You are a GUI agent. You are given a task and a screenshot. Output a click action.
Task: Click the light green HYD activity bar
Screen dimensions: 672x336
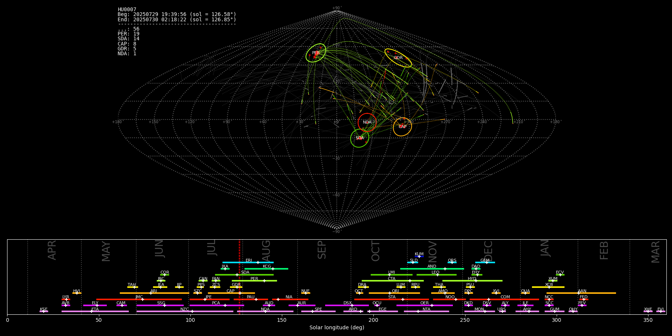point(472,281)
